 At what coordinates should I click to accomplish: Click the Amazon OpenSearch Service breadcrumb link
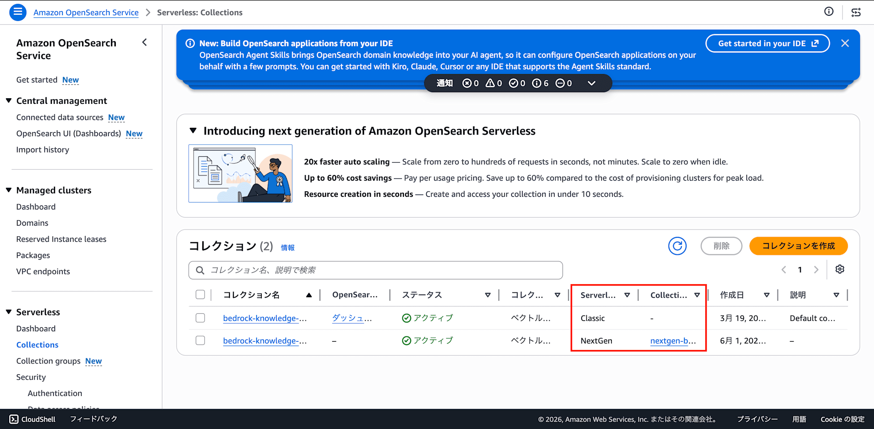[x=86, y=12]
